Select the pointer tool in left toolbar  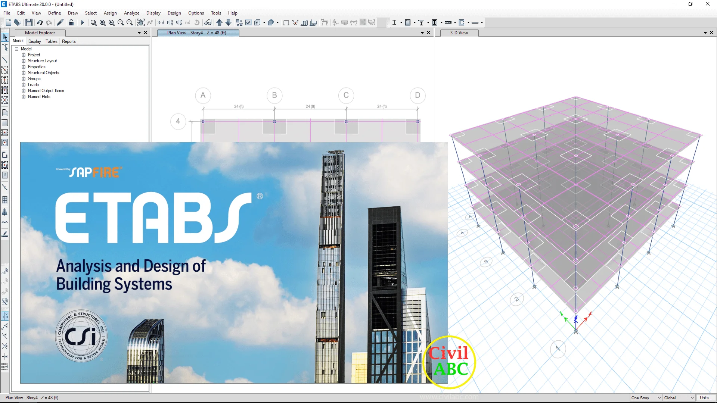(5, 37)
